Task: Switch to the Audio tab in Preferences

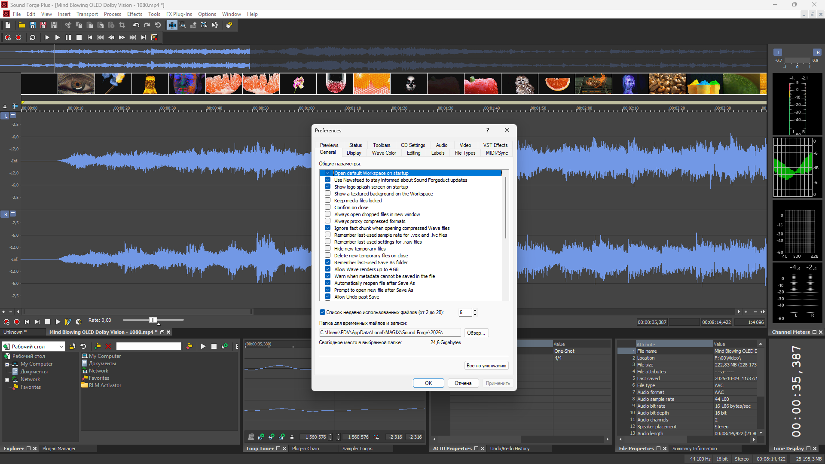Action: point(442,145)
